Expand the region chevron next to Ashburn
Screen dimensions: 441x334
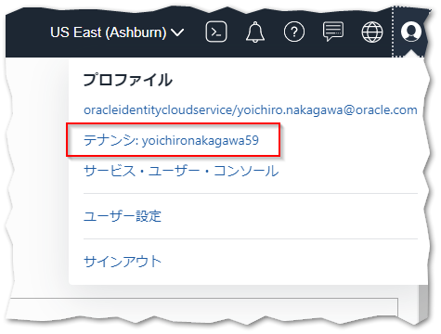click(177, 32)
